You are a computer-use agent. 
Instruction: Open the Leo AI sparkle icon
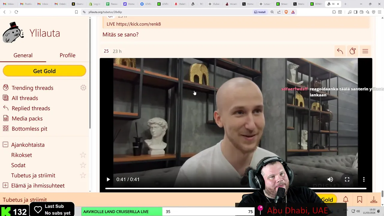367,12
